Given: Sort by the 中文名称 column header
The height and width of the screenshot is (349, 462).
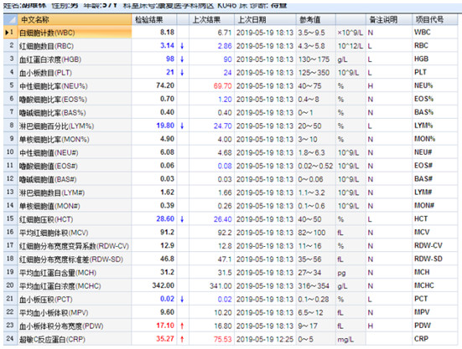Looking at the screenshot, I should click(x=75, y=20).
